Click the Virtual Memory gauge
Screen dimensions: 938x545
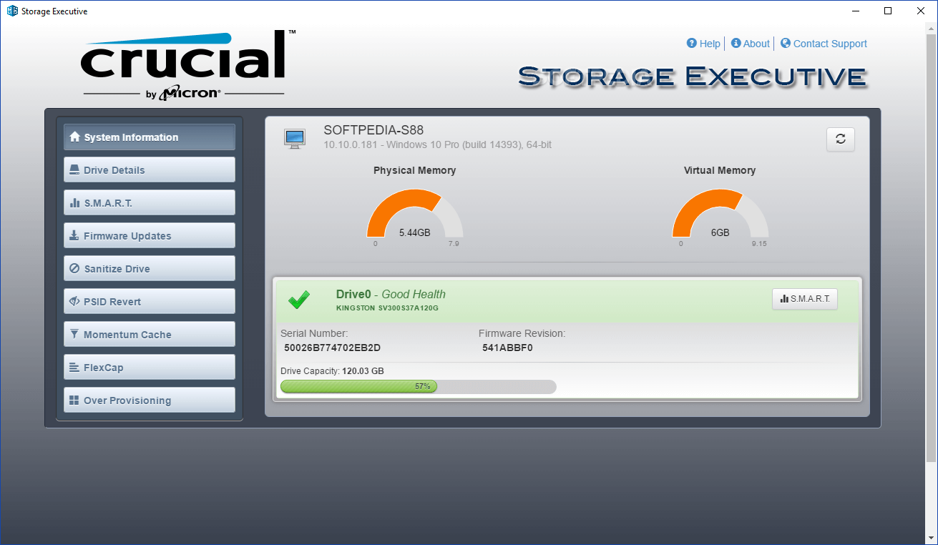click(720, 213)
